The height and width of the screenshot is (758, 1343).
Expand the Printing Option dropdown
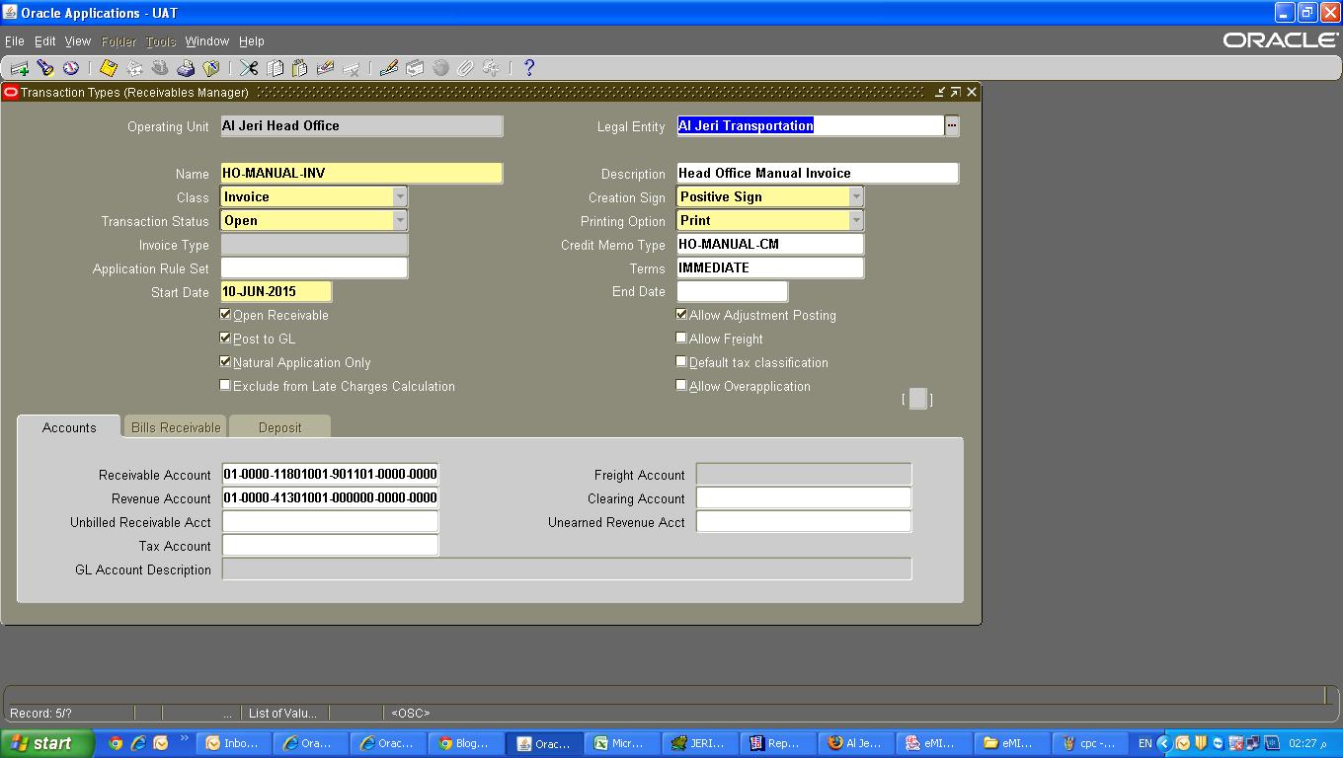(x=855, y=220)
